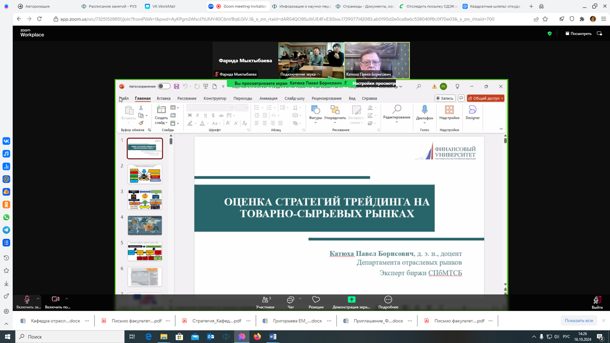Expand audio options caret beside microphone

pyautogui.click(x=38, y=298)
